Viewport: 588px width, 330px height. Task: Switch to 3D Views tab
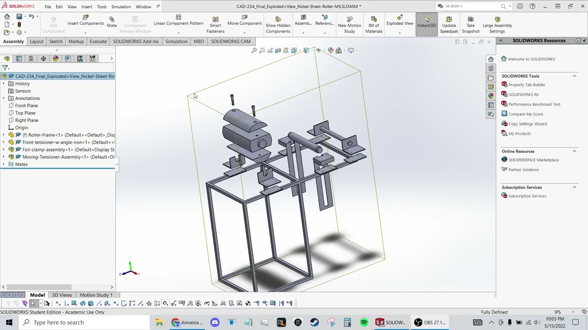coord(62,295)
